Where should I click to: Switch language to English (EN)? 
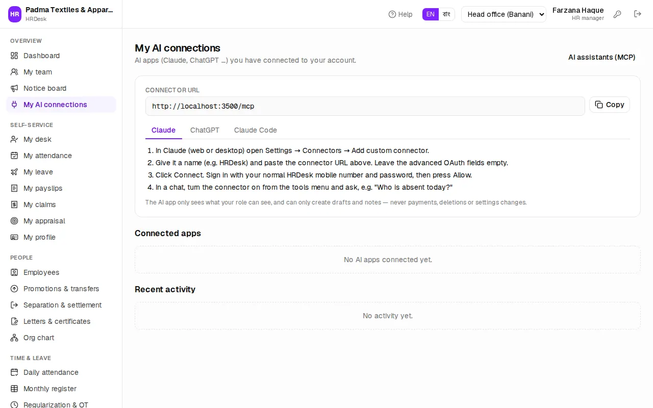431,14
